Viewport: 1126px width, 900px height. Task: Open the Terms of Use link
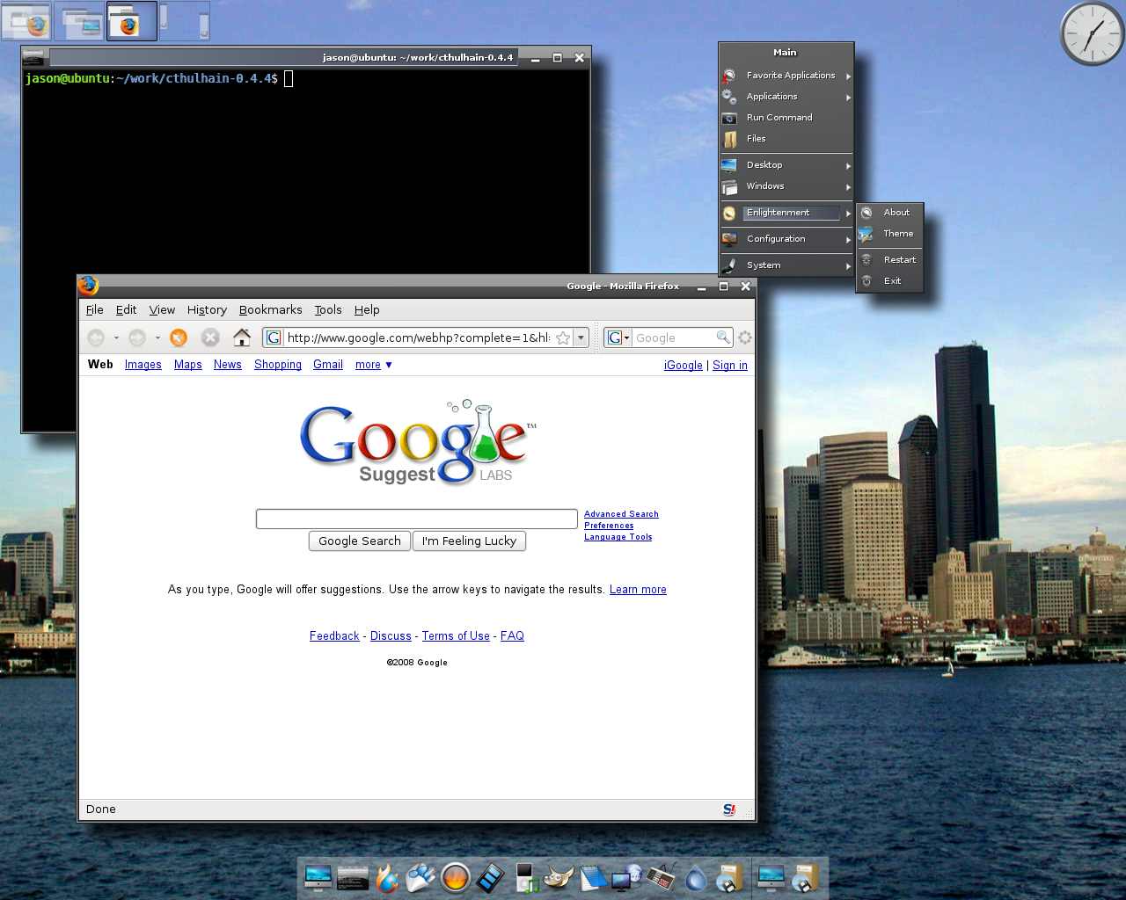click(456, 636)
